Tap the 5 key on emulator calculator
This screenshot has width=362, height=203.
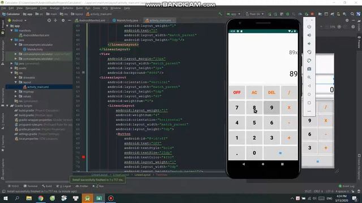click(x=254, y=123)
